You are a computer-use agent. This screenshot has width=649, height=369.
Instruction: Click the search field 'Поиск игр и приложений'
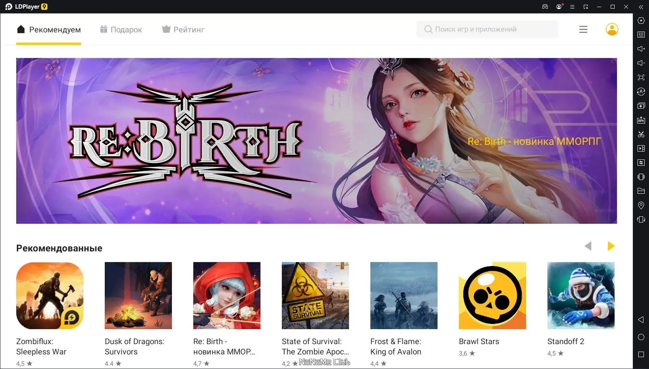coord(487,29)
